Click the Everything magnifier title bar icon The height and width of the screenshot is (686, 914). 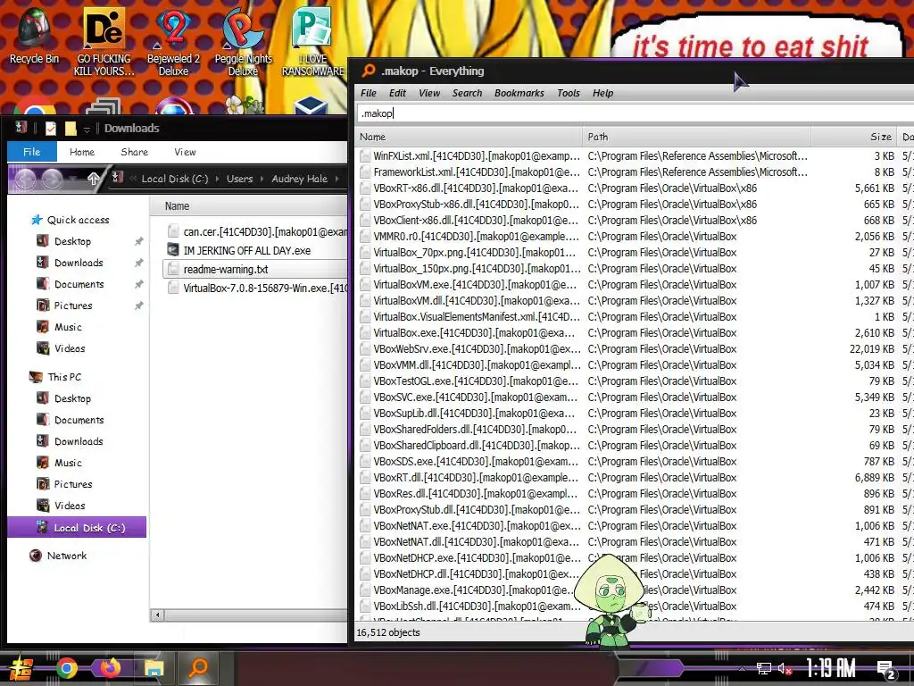tap(369, 71)
